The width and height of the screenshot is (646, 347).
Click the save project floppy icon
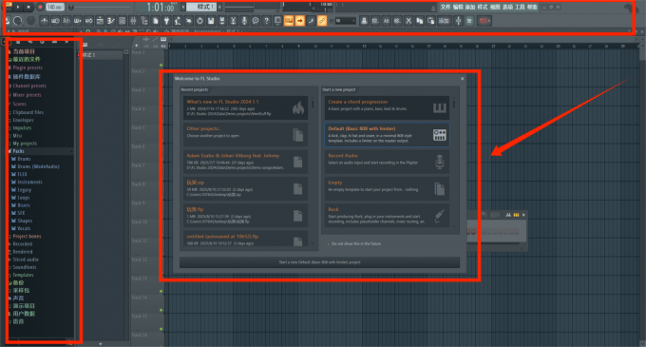coord(211,21)
